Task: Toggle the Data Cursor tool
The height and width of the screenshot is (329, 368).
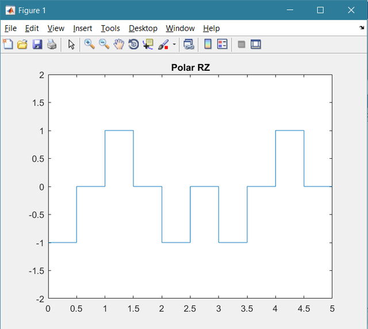Action: [x=148, y=44]
